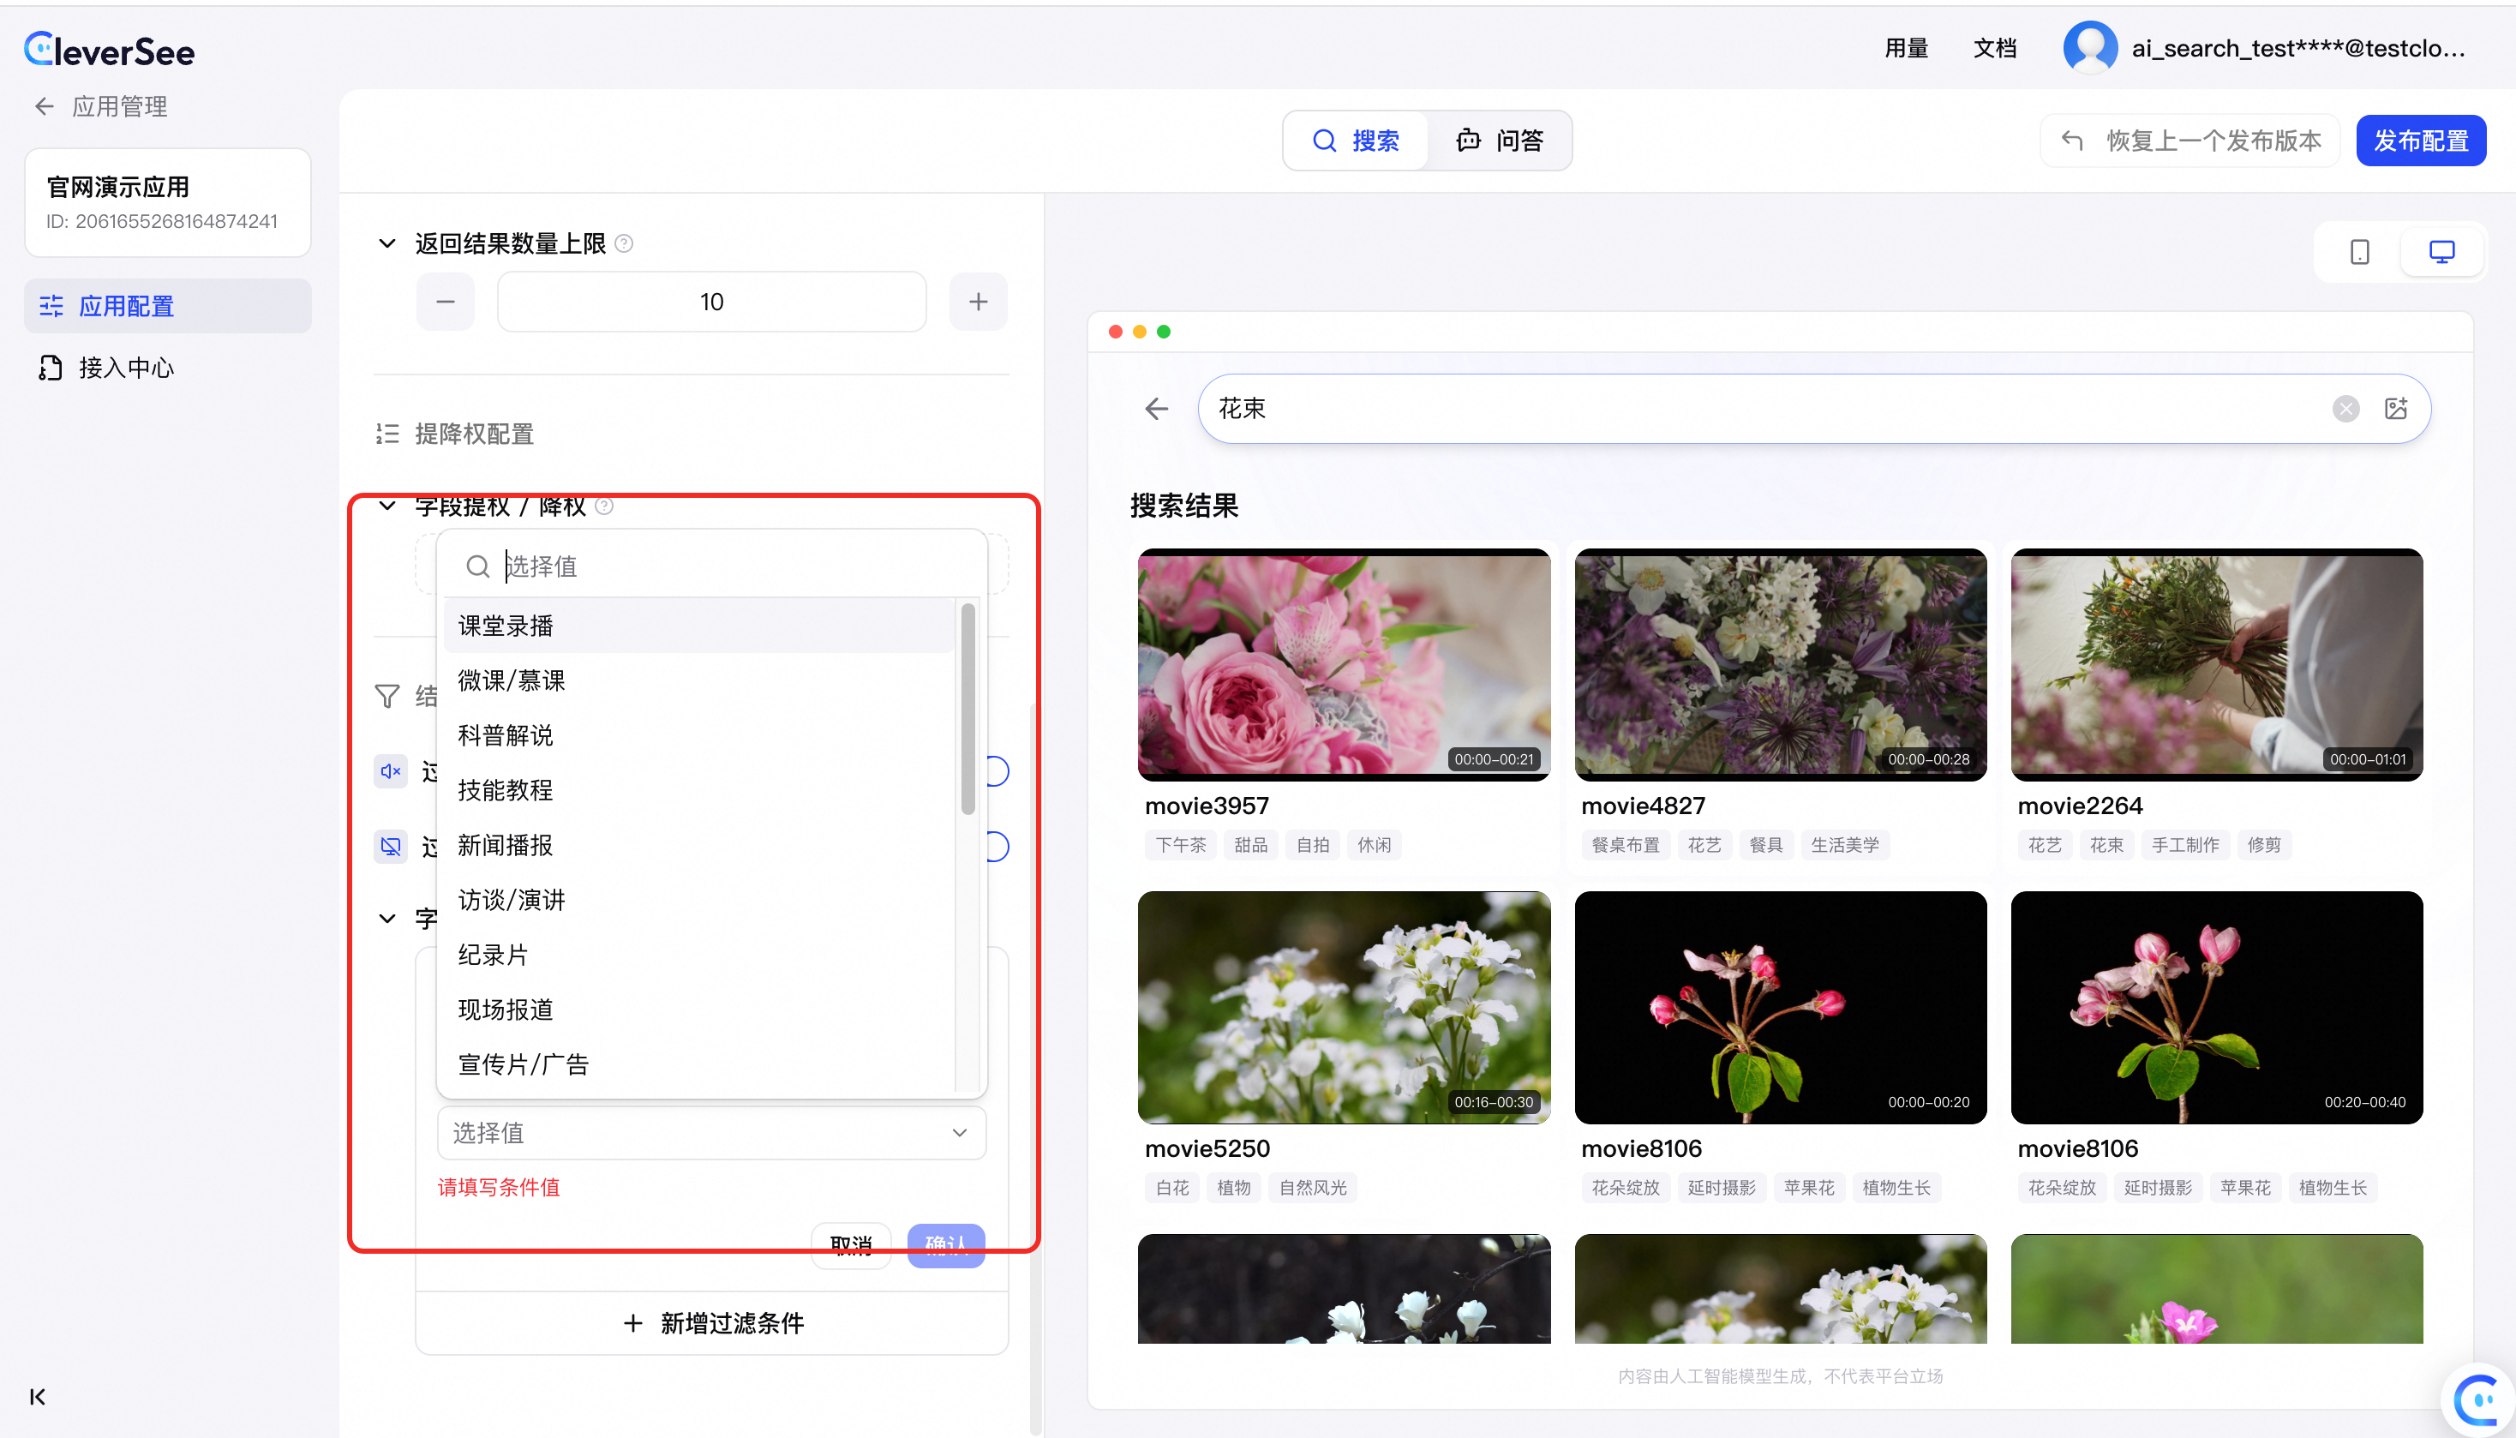Click the CleverSee logo
Viewport: 2516px width, 1438px height.
tap(109, 50)
